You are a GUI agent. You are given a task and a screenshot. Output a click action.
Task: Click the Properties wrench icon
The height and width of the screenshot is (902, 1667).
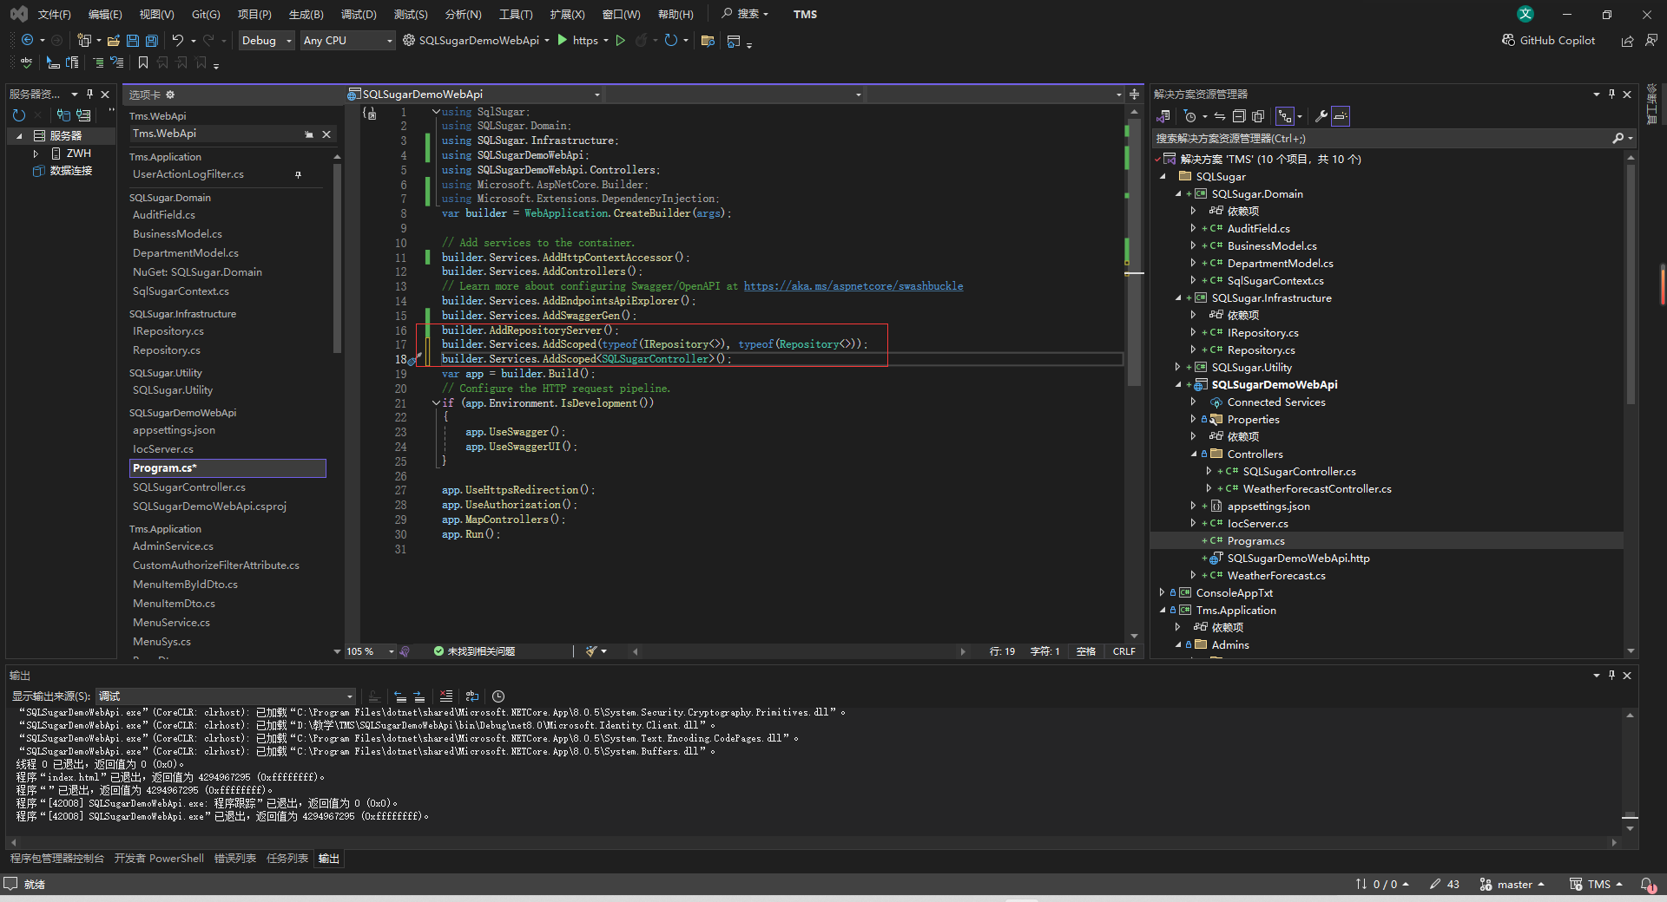[x=1321, y=116]
